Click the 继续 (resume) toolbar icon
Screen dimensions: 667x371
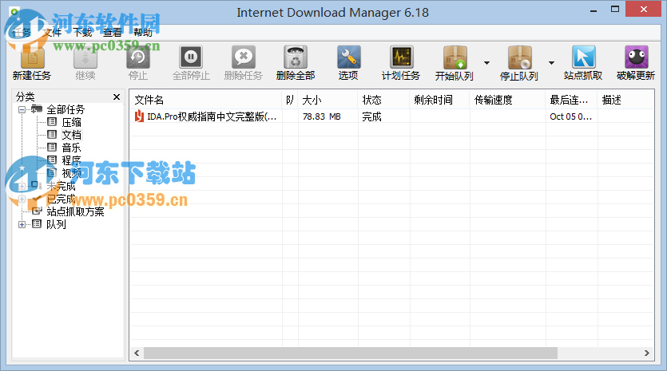[85, 57]
